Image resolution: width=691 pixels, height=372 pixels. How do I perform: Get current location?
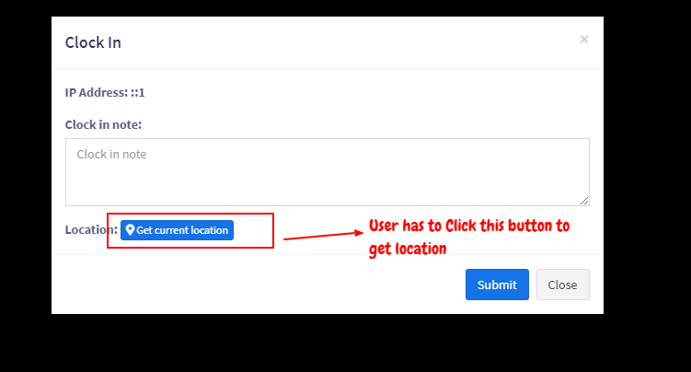click(178, 230)
